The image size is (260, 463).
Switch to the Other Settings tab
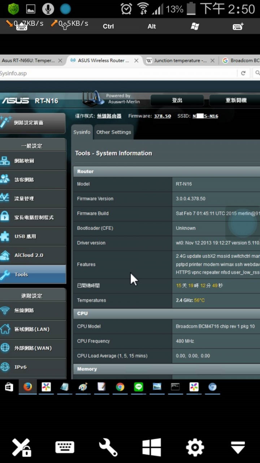point(114,132)
